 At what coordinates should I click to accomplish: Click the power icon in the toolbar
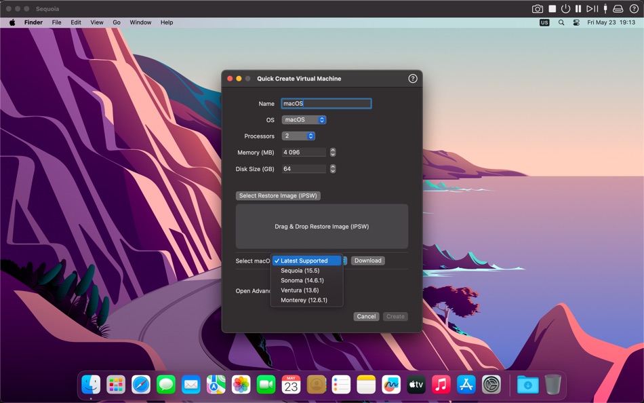tap(565, 8)
